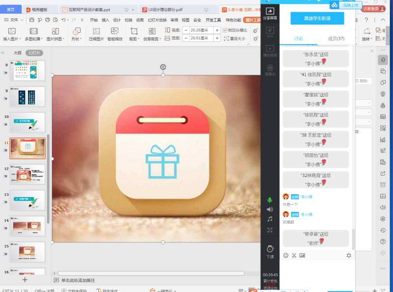393x292 pixels.
Task: Click the scissors screenshot tool in chat
Action: [294, 255]
